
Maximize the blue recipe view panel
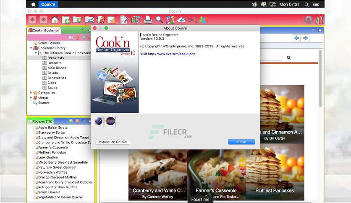(x=320, y=30)
